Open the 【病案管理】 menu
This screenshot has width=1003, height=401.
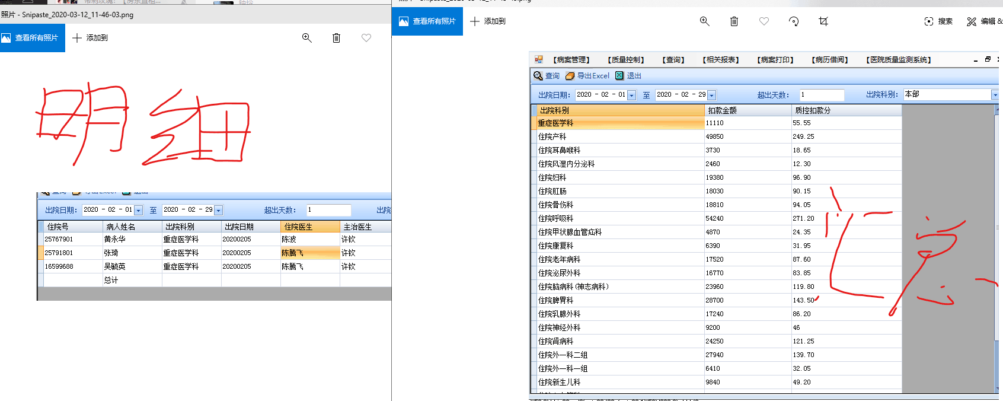click(x=571, y=60)
